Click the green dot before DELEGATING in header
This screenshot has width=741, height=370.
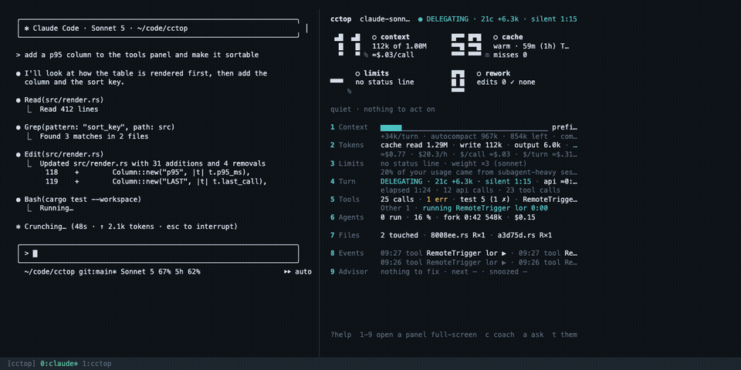(420, 19)
